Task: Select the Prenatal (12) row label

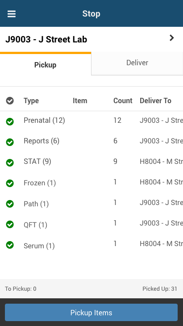Action: click(x=44, y=120)
